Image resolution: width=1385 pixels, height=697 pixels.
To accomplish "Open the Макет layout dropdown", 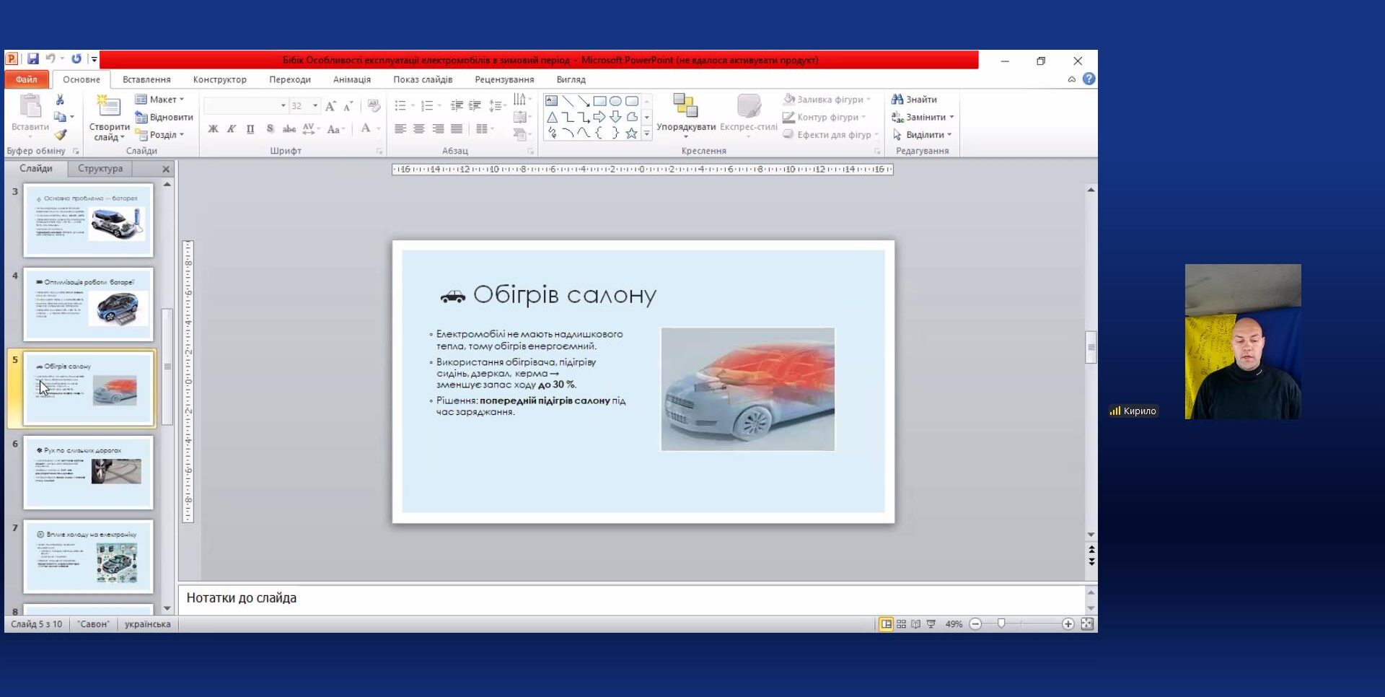I will [x=160, y=100].
